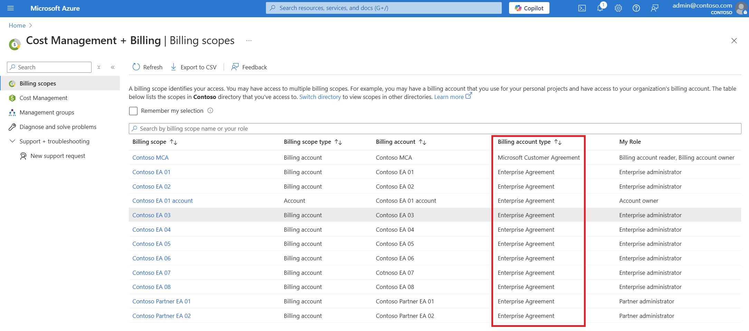
Task: Open portal settings gear icon
Action: tap(618, 8)
